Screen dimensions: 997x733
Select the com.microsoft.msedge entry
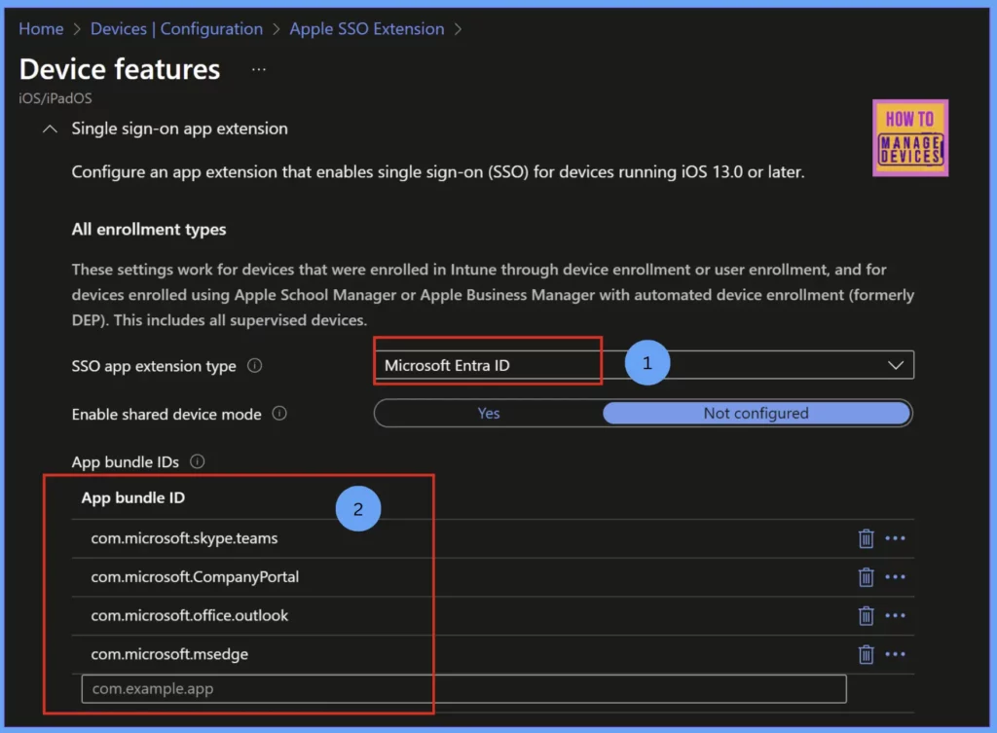coord(169,654)
